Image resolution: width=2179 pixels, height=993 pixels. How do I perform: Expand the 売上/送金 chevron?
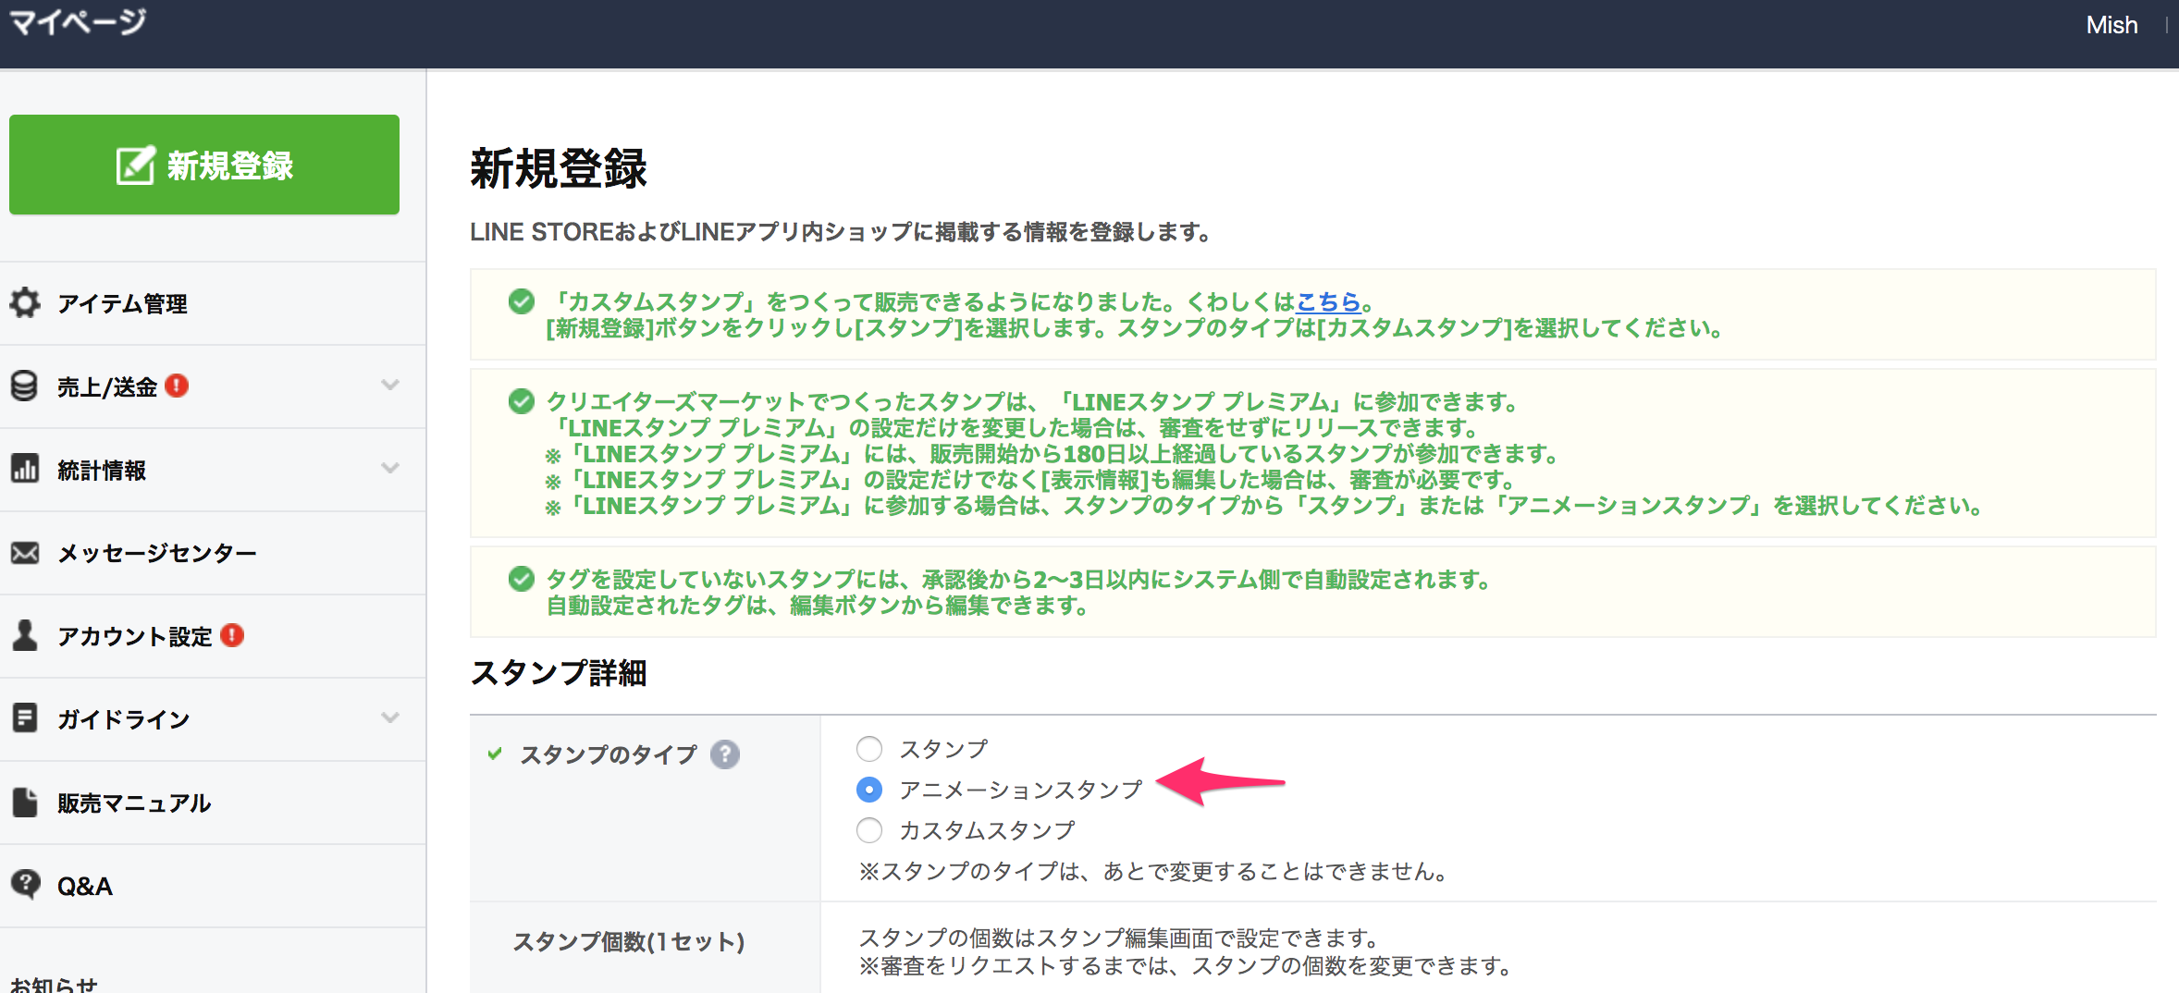click(x=390, y=385)
